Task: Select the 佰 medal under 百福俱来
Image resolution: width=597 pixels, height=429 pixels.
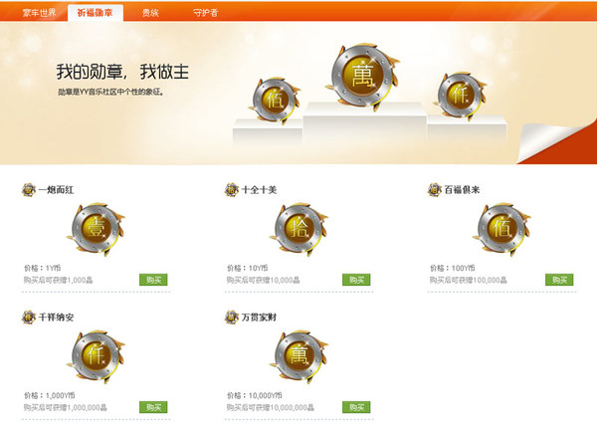Action: (501, 229)
